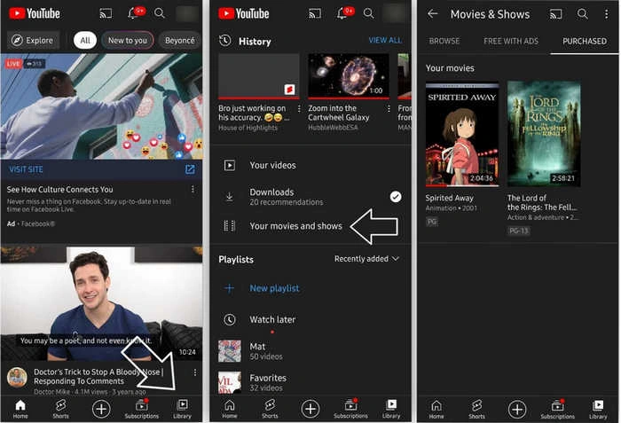
Task: Tap the Downloads completed checkmark
Action: pos(396,197)
